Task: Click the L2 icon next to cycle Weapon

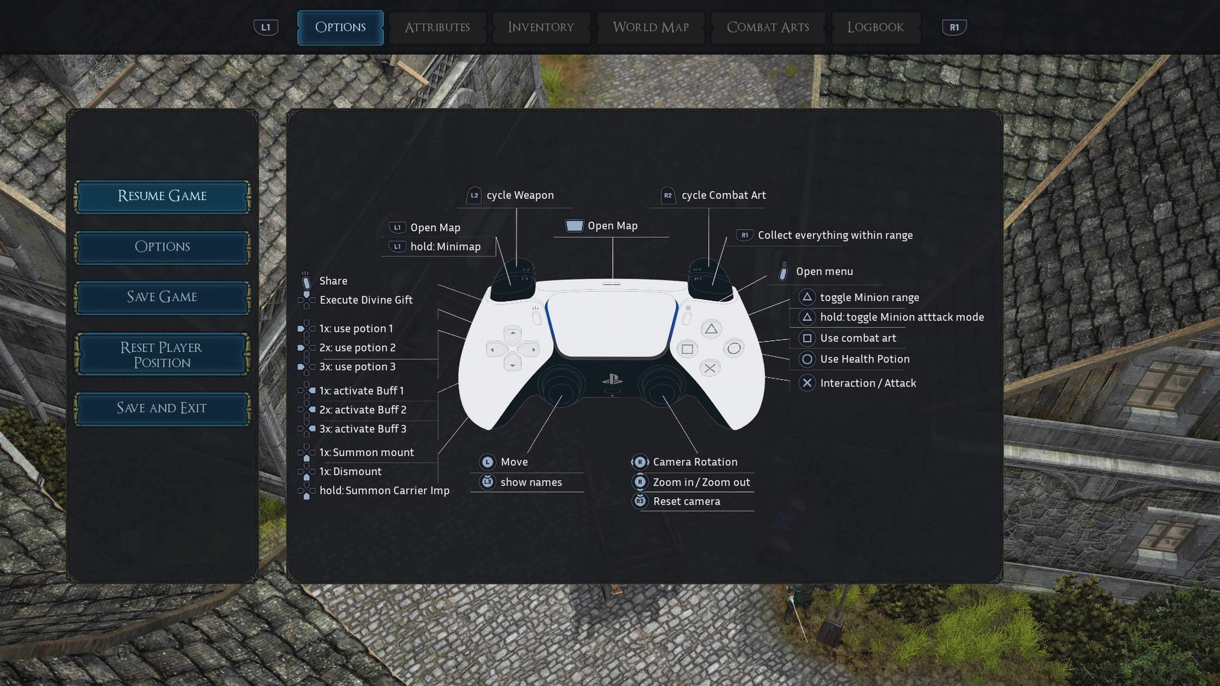Action: (474, 195)
